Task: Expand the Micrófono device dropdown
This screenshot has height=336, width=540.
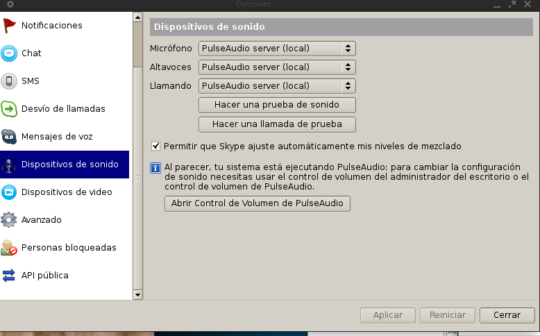Action: [x=277, y=49]
